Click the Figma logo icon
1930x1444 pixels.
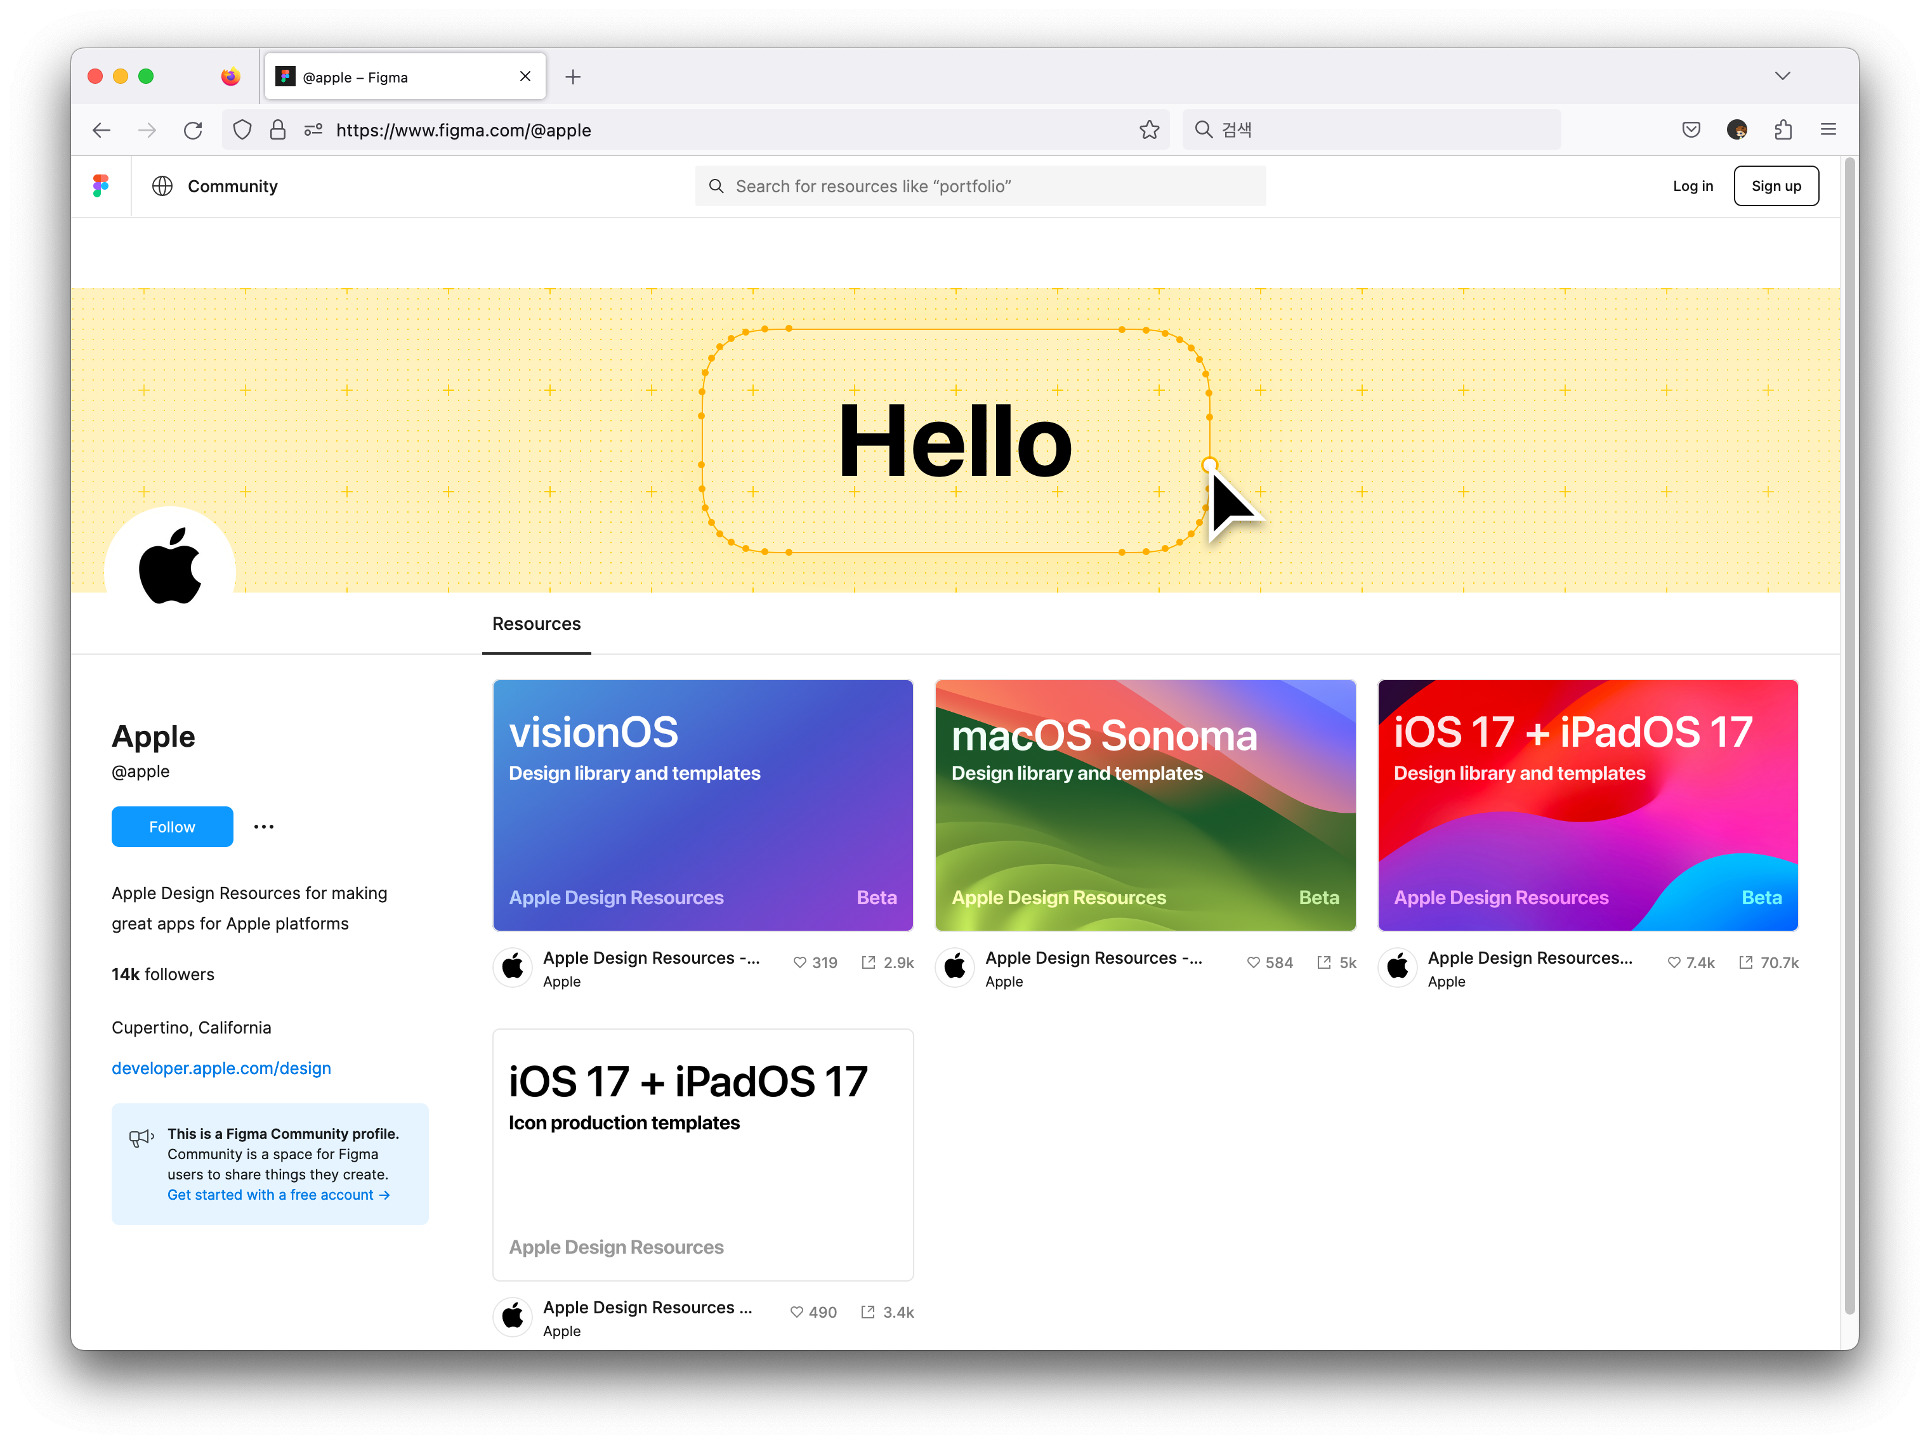point(102,186)
